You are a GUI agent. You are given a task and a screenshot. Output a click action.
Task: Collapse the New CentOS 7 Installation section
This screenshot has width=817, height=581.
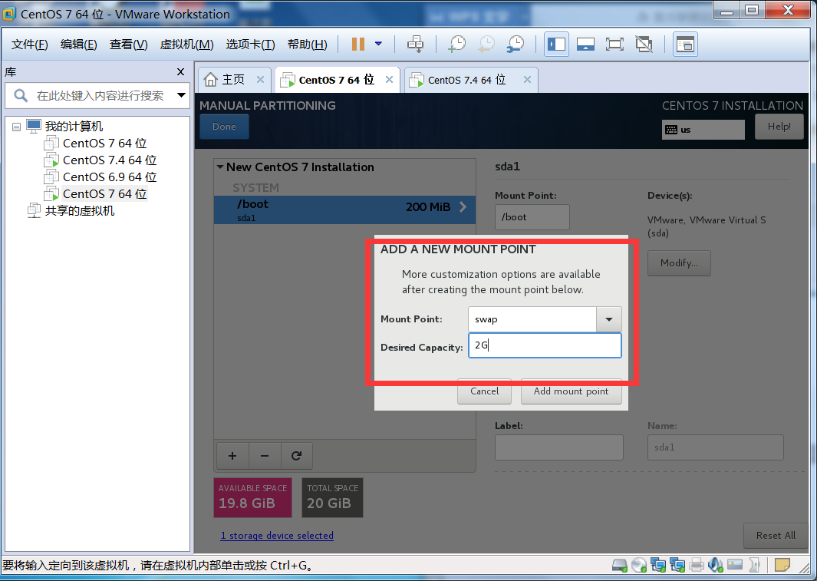click(x=220, y=167)
